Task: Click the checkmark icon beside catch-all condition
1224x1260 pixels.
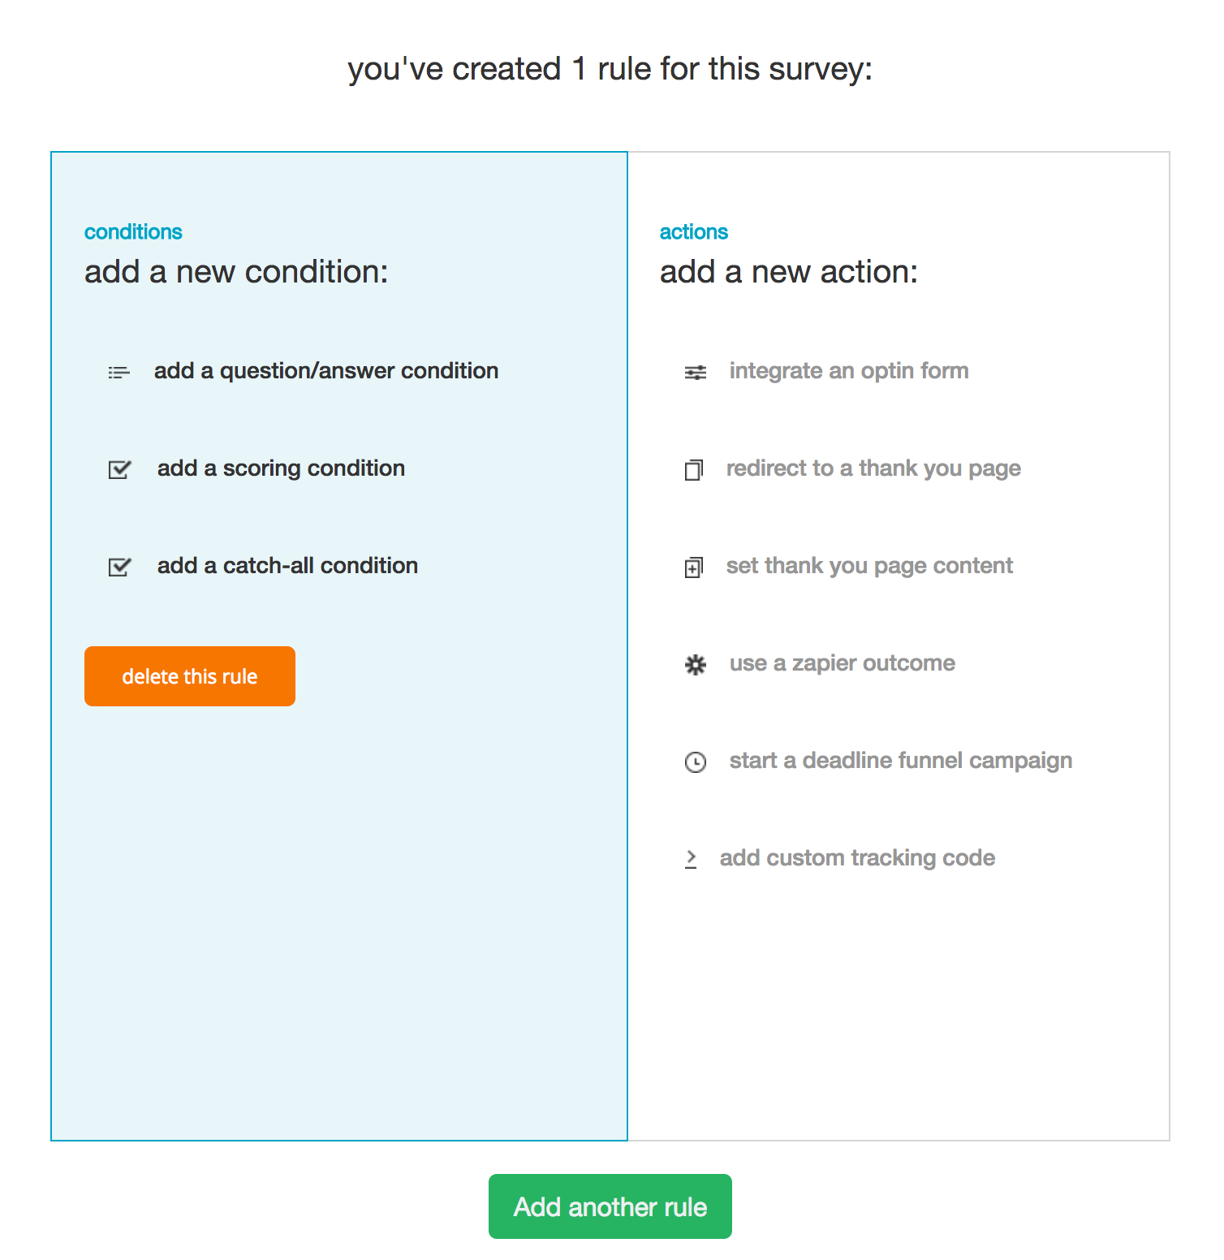Action: tap(119, 567)
